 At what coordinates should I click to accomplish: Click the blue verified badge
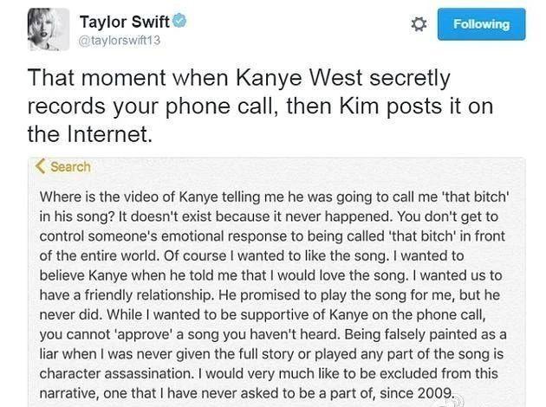click(x=179, y=21)
